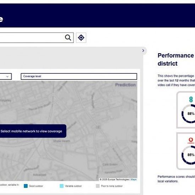Click the Variable outdoor legend colour swatch
Image resolution: width=195 pixels, height=195 pixels.
pos(62,186)
